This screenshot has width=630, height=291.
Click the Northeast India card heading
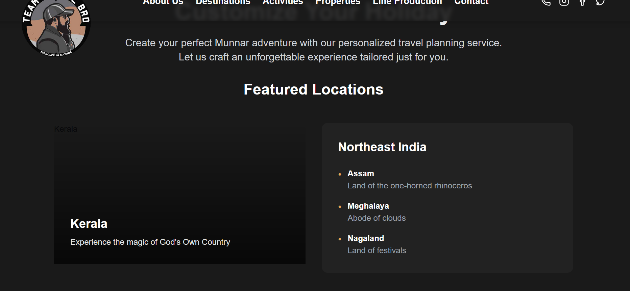(382, 147)
